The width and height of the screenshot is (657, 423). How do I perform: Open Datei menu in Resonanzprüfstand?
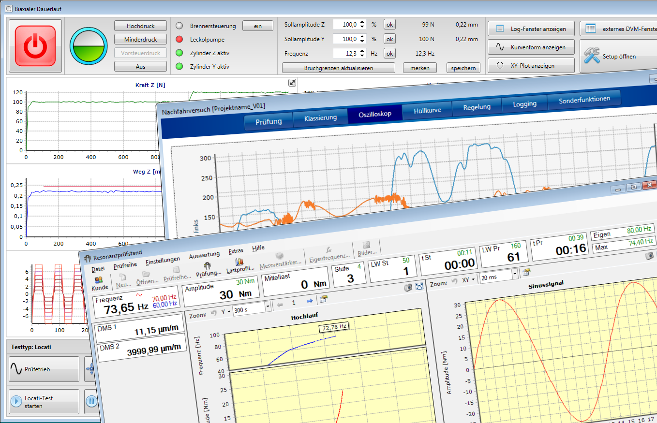point(98,269)
